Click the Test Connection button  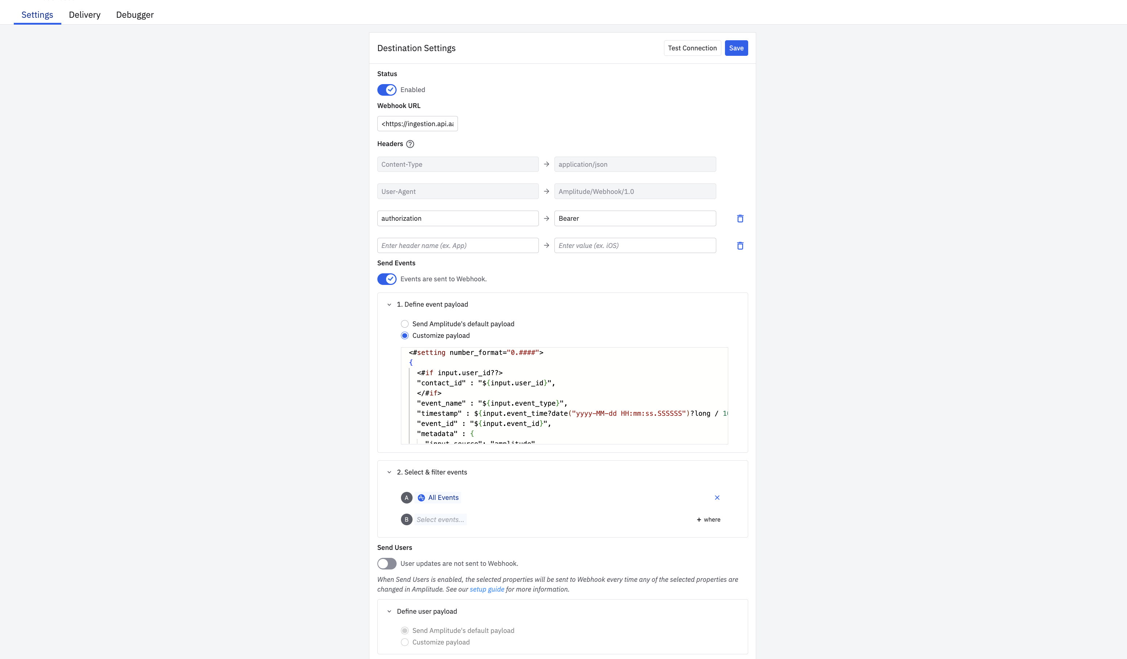(x=692, y=48)
